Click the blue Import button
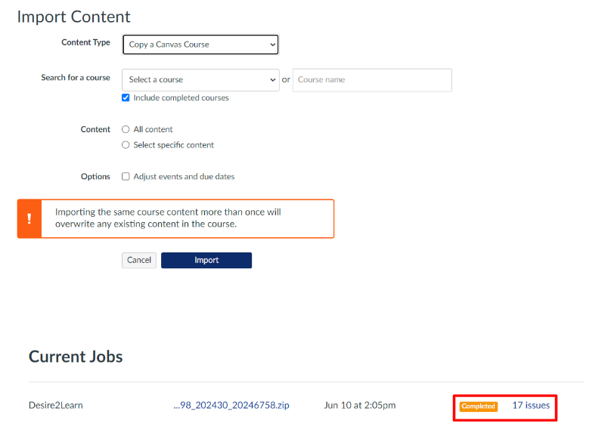This screenshot has height=433, width=608. 206,260
